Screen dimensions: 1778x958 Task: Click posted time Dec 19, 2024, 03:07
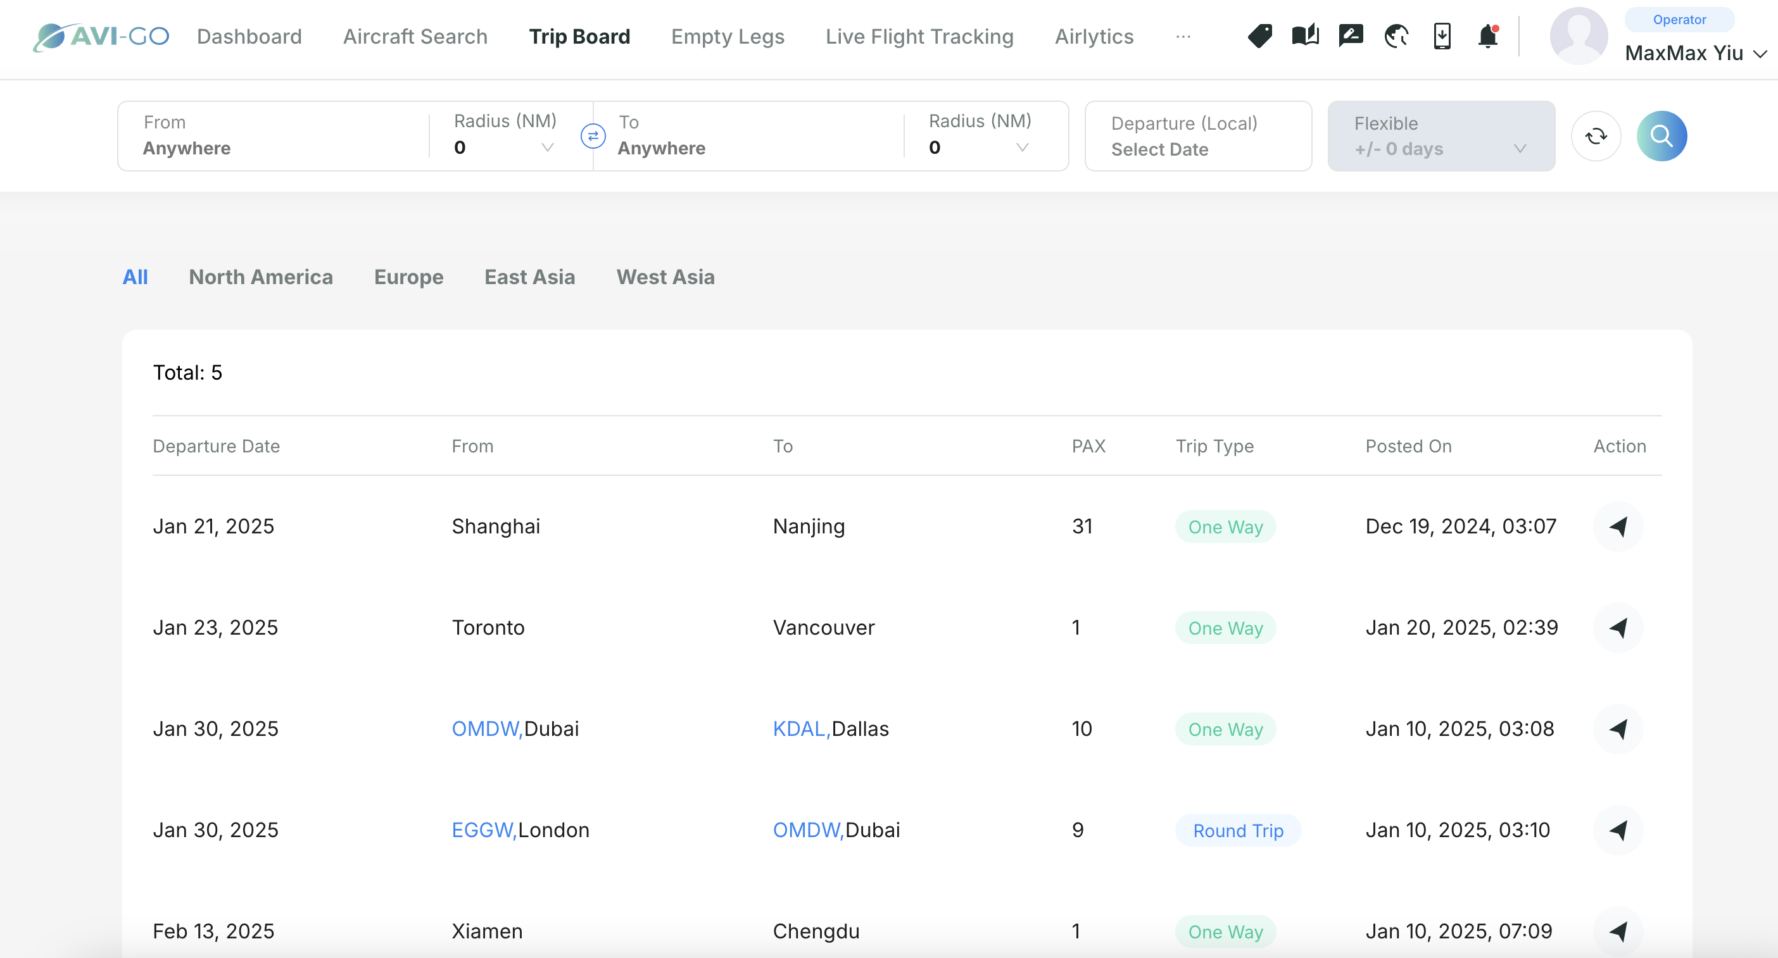point(1461,527)
